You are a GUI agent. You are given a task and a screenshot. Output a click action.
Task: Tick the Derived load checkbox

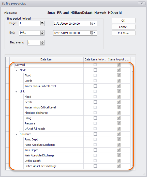click(x=95, y=65)
